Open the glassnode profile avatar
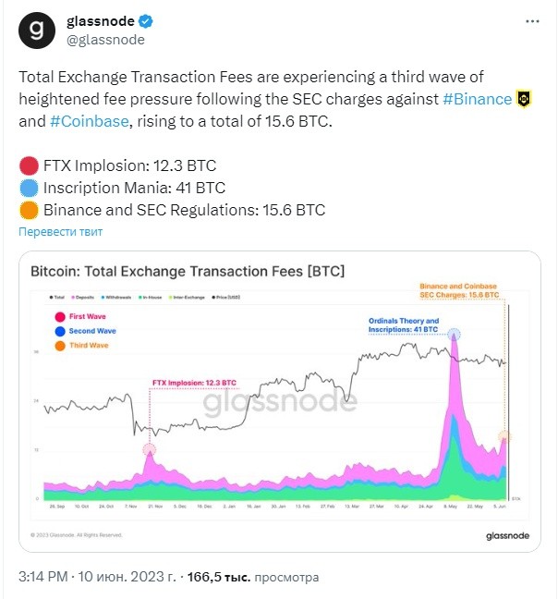Screen dimensions: 558x599 (37, 31)
